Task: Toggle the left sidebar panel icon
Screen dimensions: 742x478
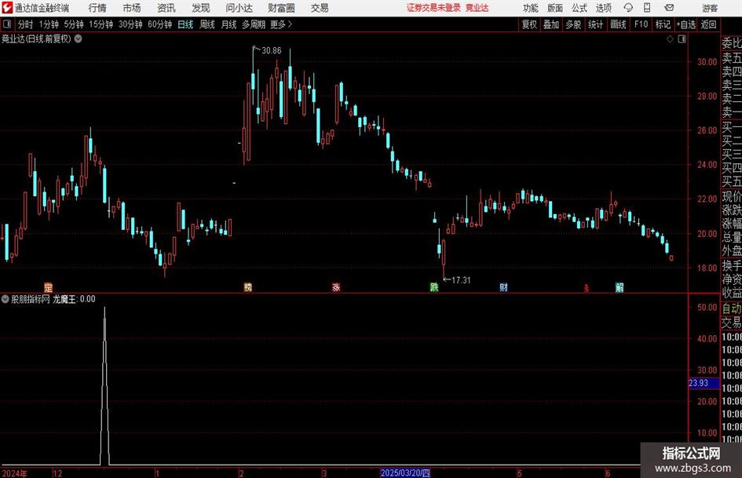Action: 7,24
